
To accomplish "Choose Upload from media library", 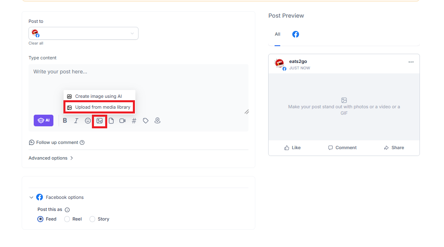I will [x=99, y=107].
